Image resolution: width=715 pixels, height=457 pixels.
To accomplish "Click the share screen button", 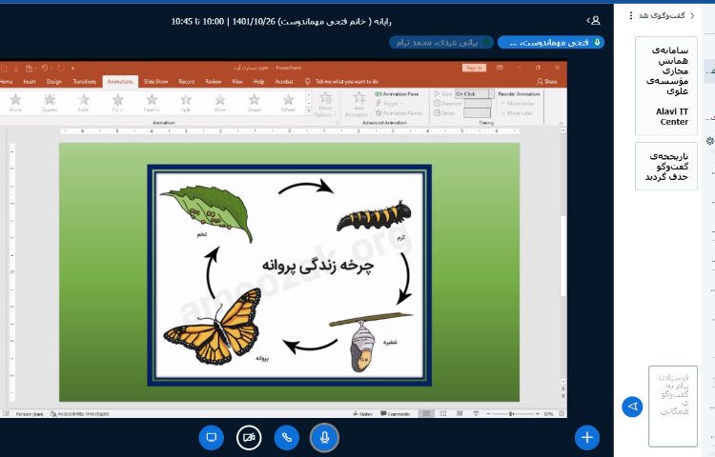I will (211, 437).
